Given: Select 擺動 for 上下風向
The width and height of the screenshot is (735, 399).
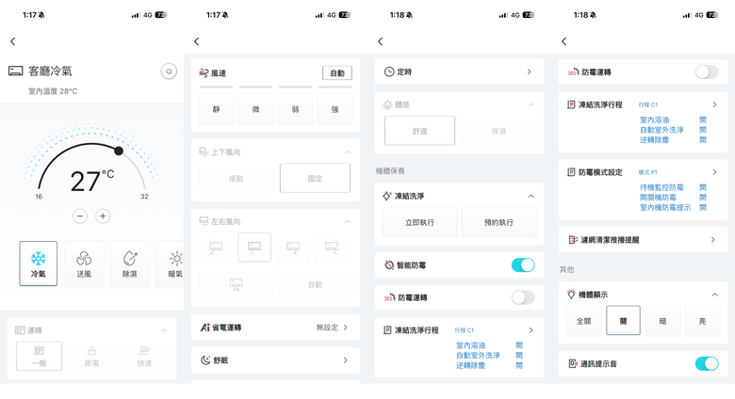Looking at the screenshot, I should (x=236, y=179).
